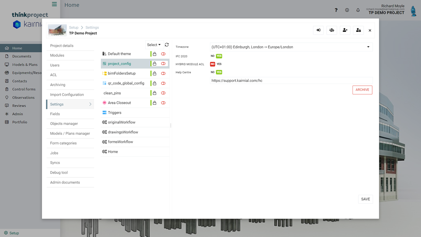Click the user lock permissions icon
The image size is (421, 237).
[358, 30]
